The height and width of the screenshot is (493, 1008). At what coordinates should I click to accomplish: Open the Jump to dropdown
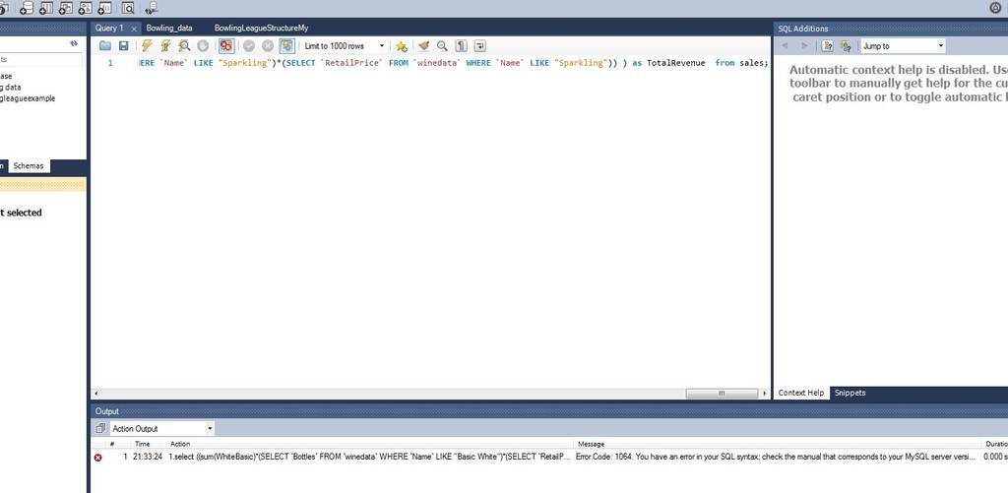pyautogui.click(x=903, y=46)
